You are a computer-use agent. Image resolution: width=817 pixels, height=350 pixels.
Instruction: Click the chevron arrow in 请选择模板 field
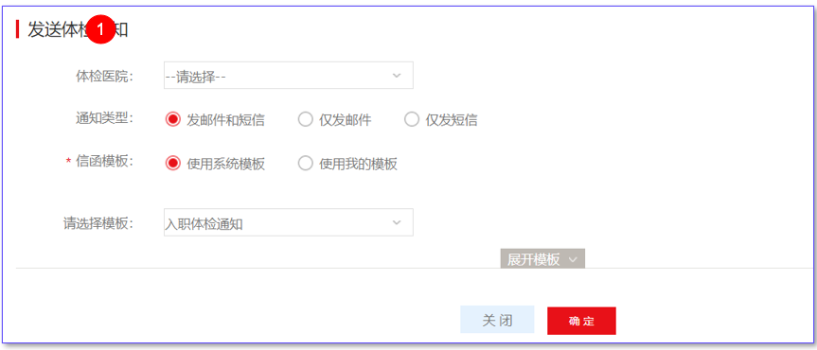[397, 222]
